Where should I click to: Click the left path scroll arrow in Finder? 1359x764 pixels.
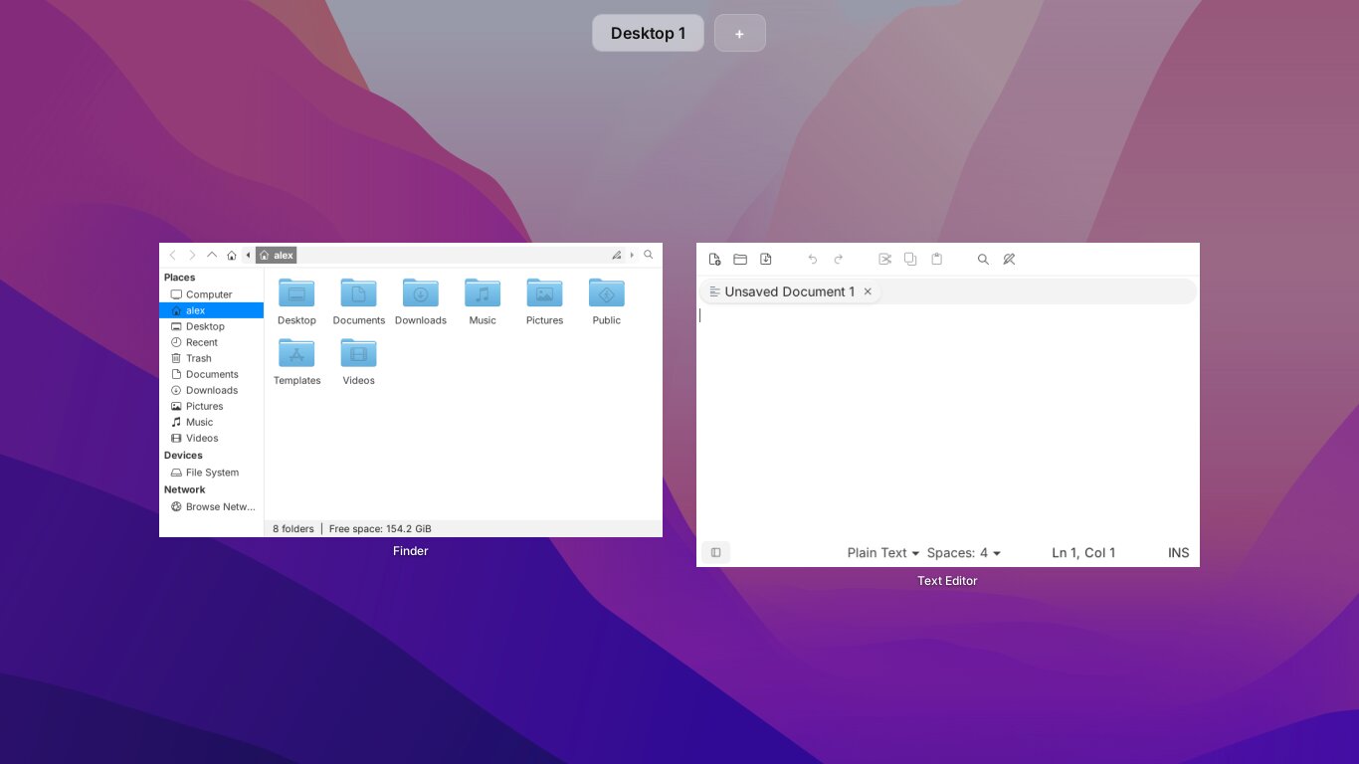point(248,256)
